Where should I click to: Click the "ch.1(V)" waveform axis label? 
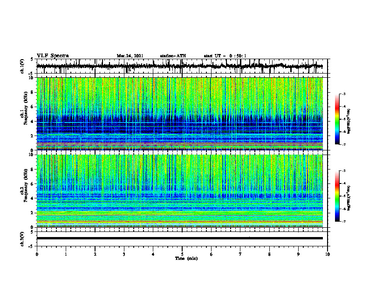click(x=22, y=66)
